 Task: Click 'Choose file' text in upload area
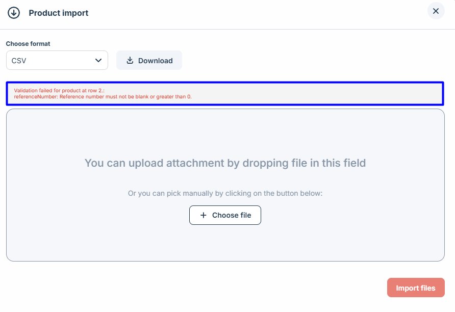(x=232, y=215)
